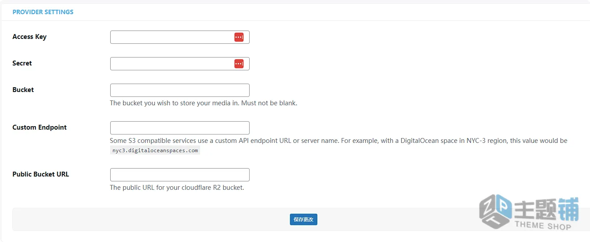Click the Public Bucket URL label
Viewport: 590px width, 242px height.
(41, 174)
